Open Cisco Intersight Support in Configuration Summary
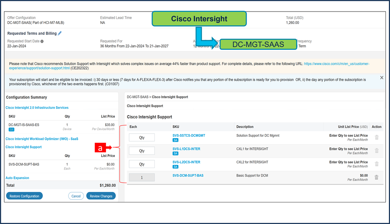Viewport: 390px width, 224px height. 24,147
